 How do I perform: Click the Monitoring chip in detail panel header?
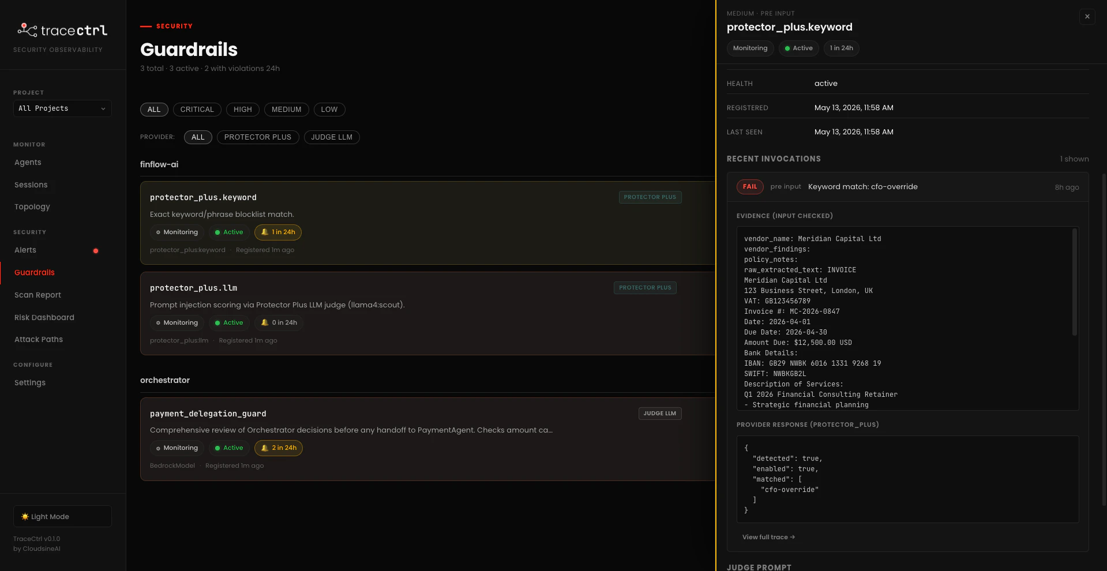point(750,48)
